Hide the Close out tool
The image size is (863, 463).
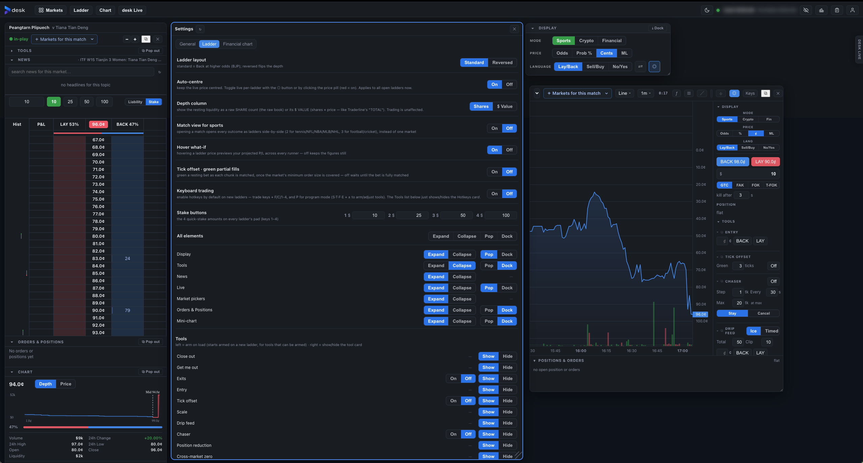click(x=507, y=356)
